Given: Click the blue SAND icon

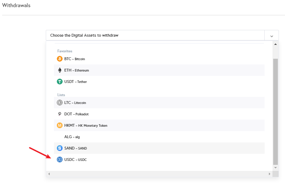Looking at the screenshot, I should pyautogui.click(x=60, y=148).
